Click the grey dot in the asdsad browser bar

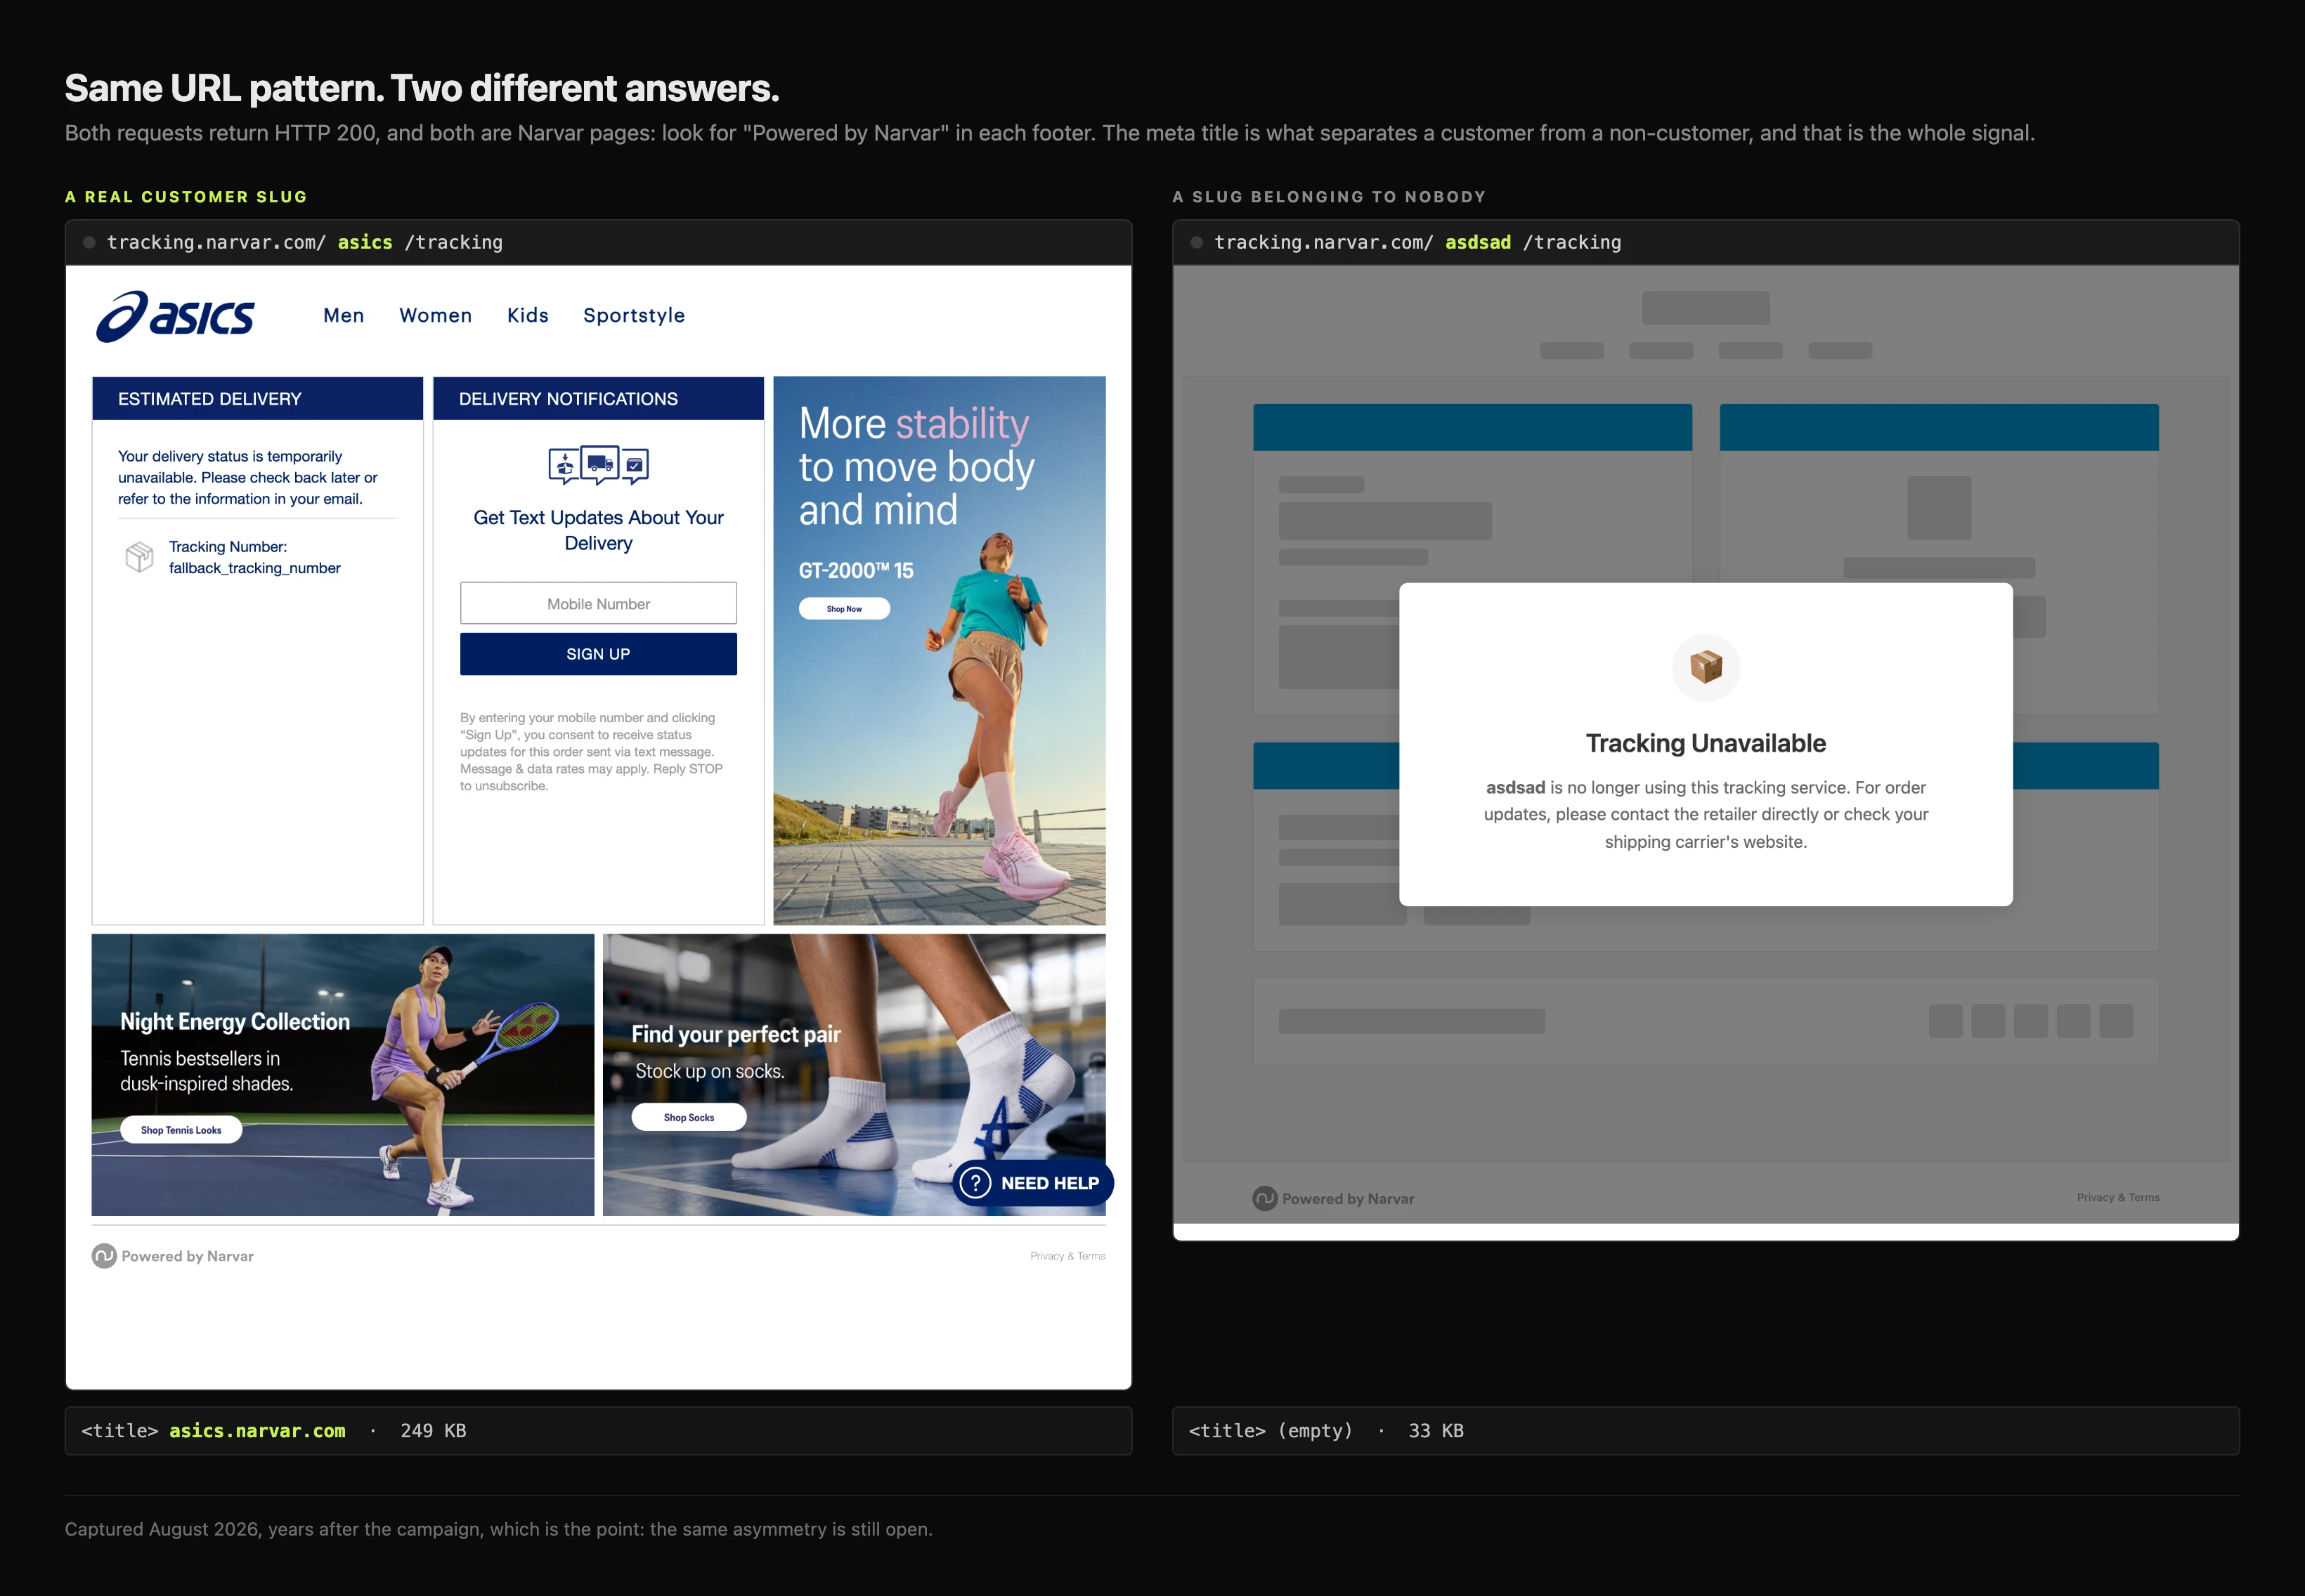click(x=1197, y=243)
